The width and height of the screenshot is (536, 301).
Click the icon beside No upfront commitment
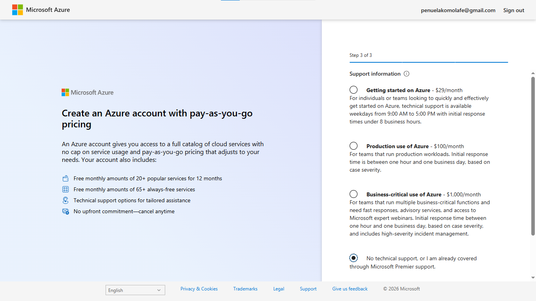pyautogui.click(x=66, y=211)
